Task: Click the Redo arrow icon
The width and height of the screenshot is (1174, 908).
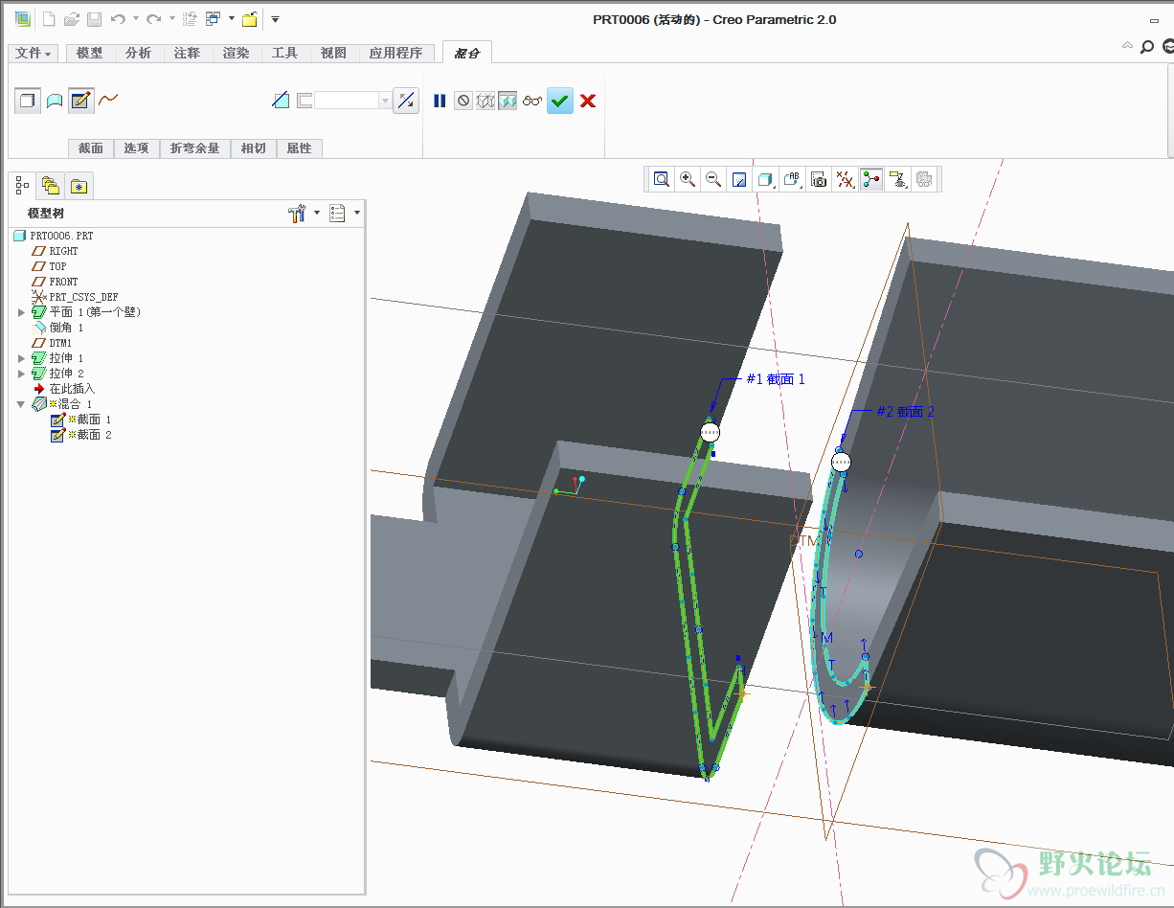Action: pos(153,19)
